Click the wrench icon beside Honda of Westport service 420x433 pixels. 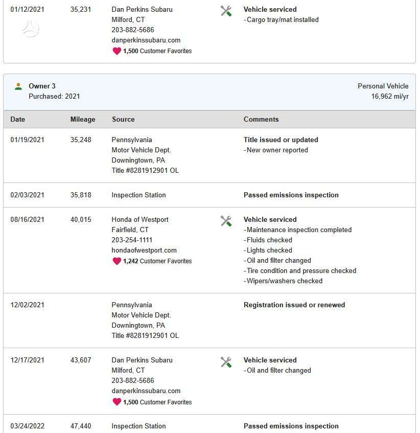(x=226, y=221)
